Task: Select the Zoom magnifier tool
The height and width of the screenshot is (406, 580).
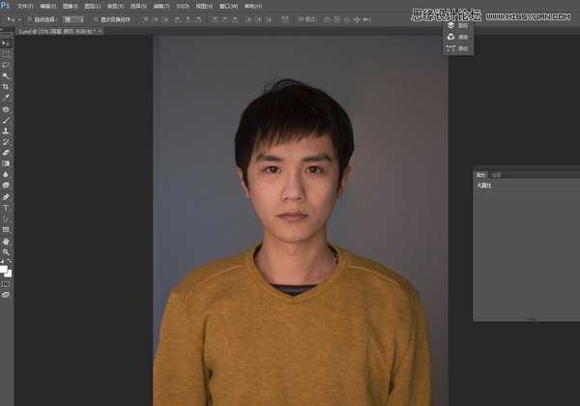Action: 6,251
